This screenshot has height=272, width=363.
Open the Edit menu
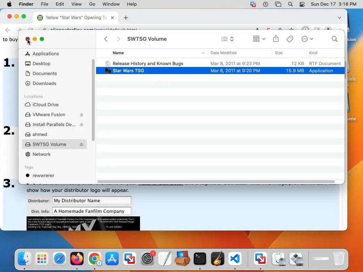click(x=60, y=4)
